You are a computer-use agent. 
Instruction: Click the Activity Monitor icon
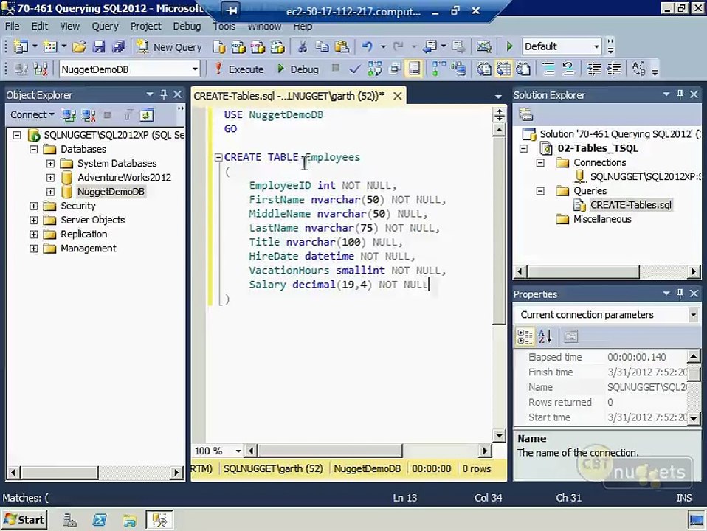point(484,46)
